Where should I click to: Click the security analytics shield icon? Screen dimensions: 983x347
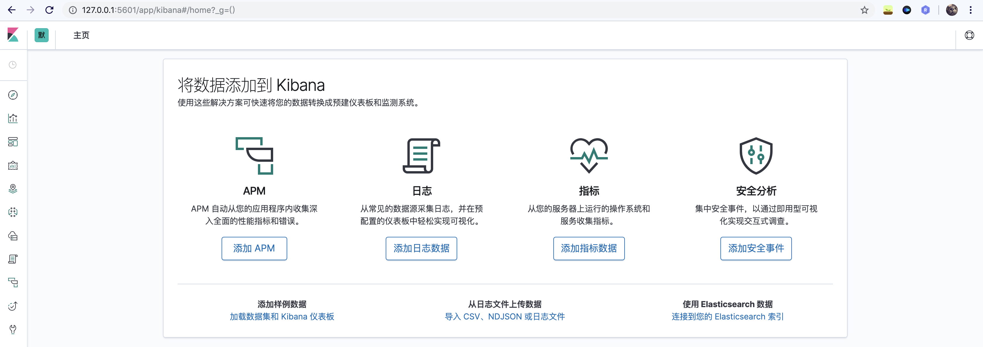pos(756,156)
